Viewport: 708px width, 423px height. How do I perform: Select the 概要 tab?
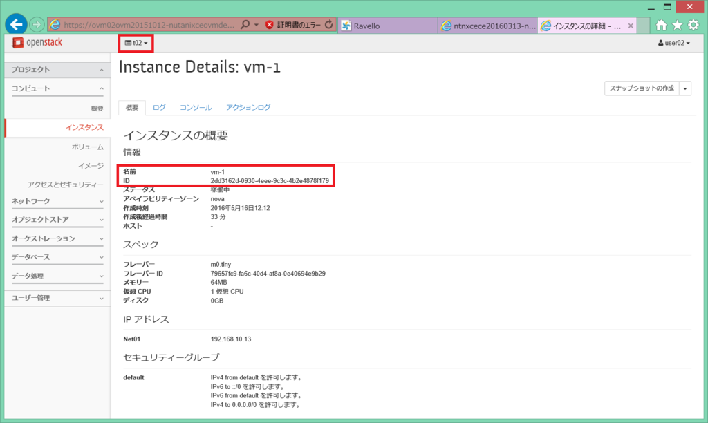coord(132,107)
